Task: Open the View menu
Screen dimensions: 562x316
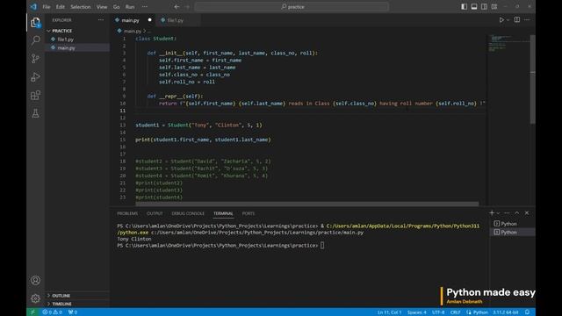Action: (x=102, y=7)
